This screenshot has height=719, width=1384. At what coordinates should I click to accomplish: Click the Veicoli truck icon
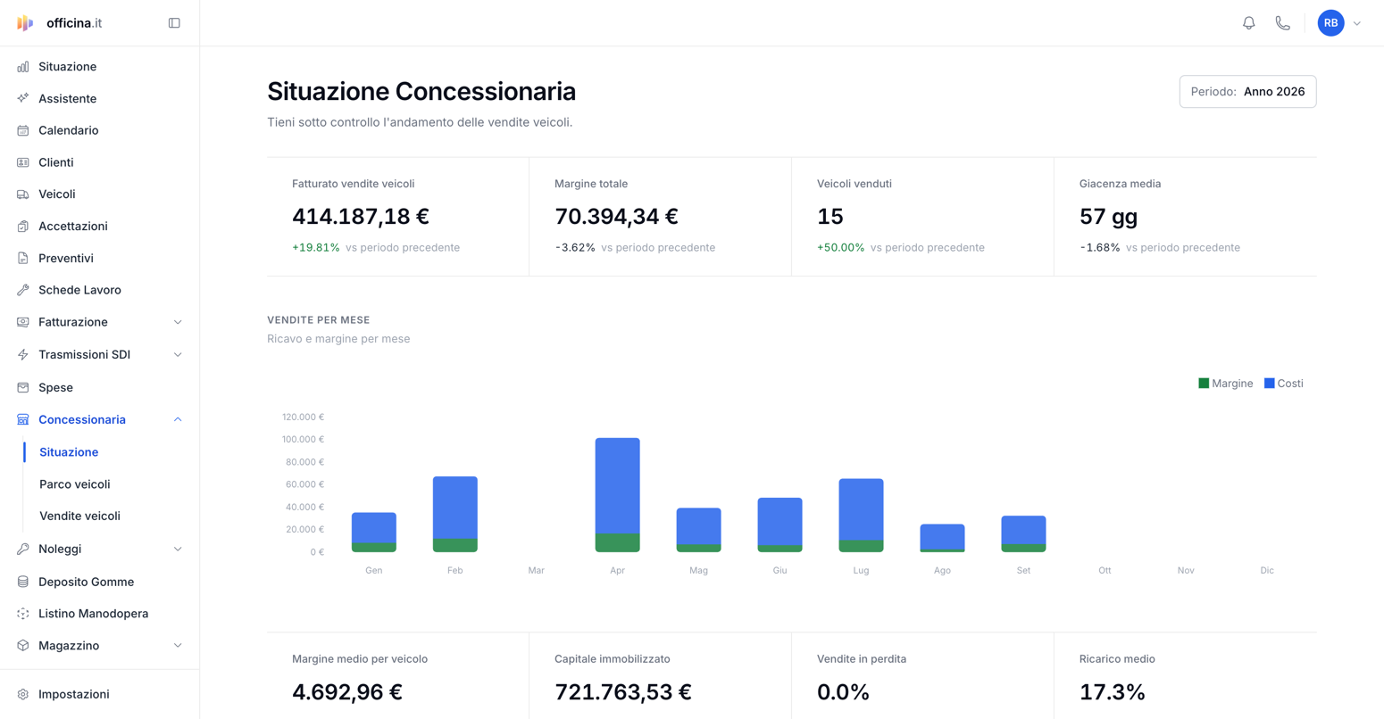[23, 194]
